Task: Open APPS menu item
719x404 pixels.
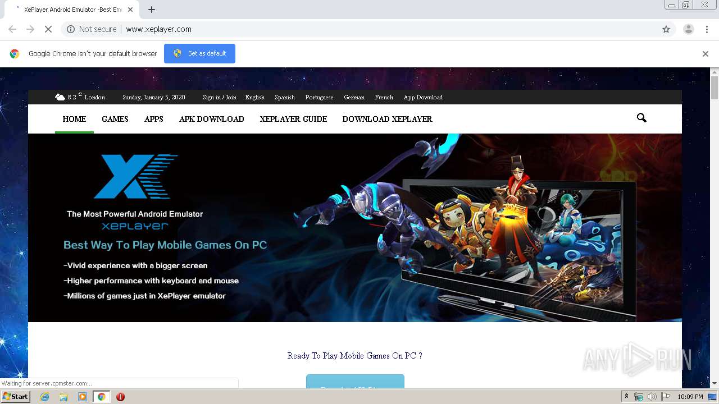Action: 154,119
